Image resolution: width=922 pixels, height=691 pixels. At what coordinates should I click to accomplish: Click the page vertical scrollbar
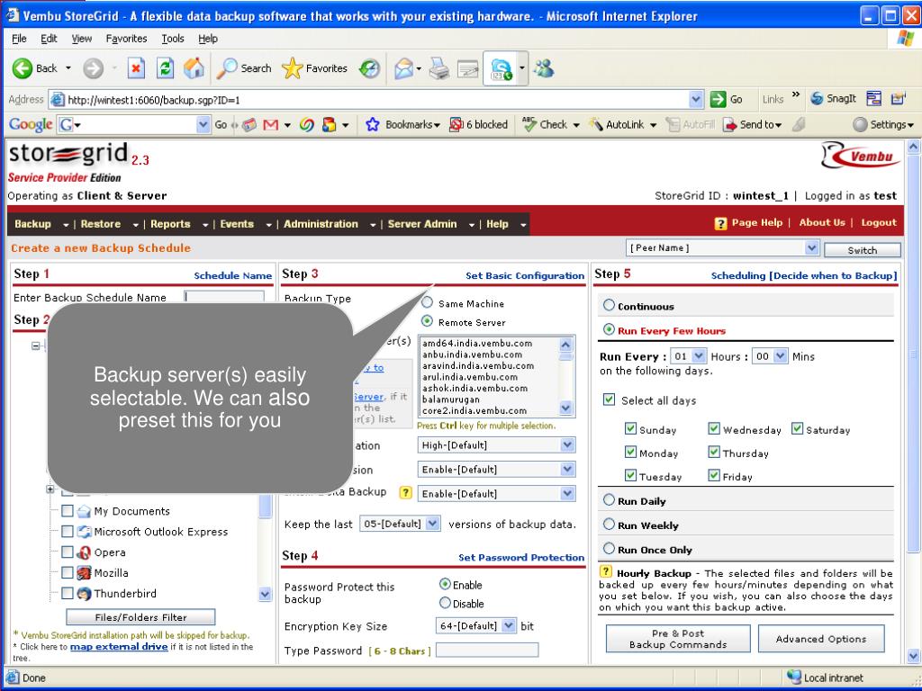[913, 399]
